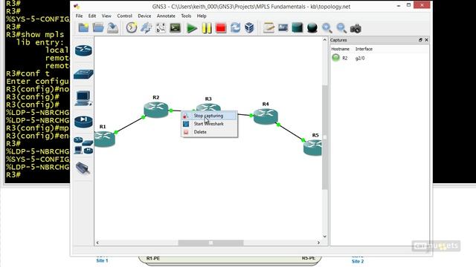The height and width of the screenshot is (267, 476).
Task: Browse security devices in the sidebar
Action: pos(83,122)
